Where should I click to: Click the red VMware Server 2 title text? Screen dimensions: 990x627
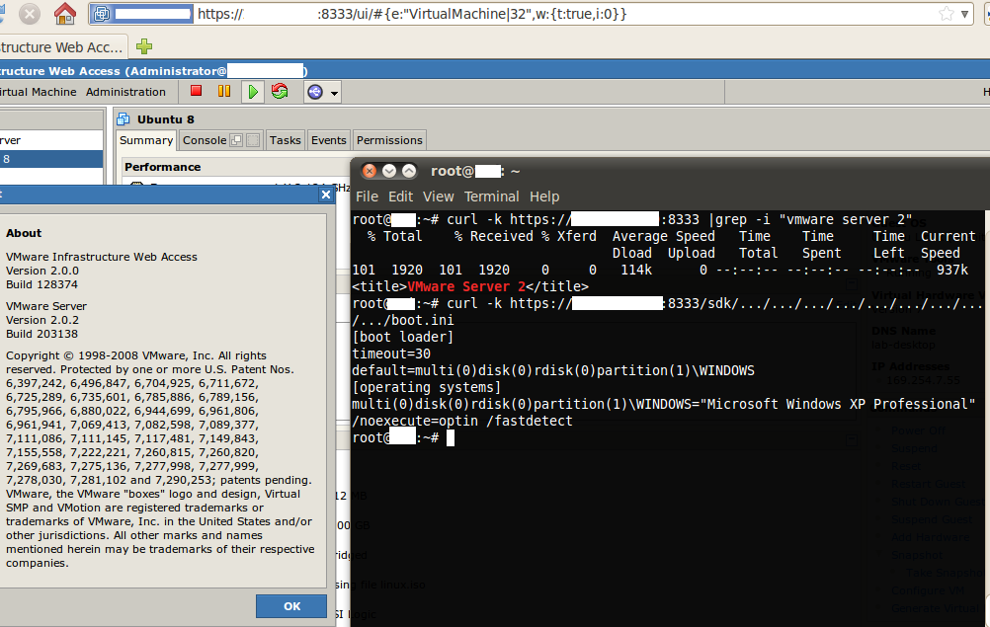[466, 286]
